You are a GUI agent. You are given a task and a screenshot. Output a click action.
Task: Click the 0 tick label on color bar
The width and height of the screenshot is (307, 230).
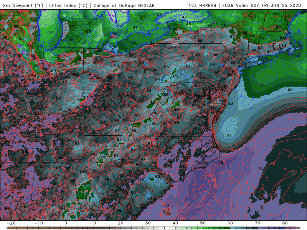[x=66, y=223]
